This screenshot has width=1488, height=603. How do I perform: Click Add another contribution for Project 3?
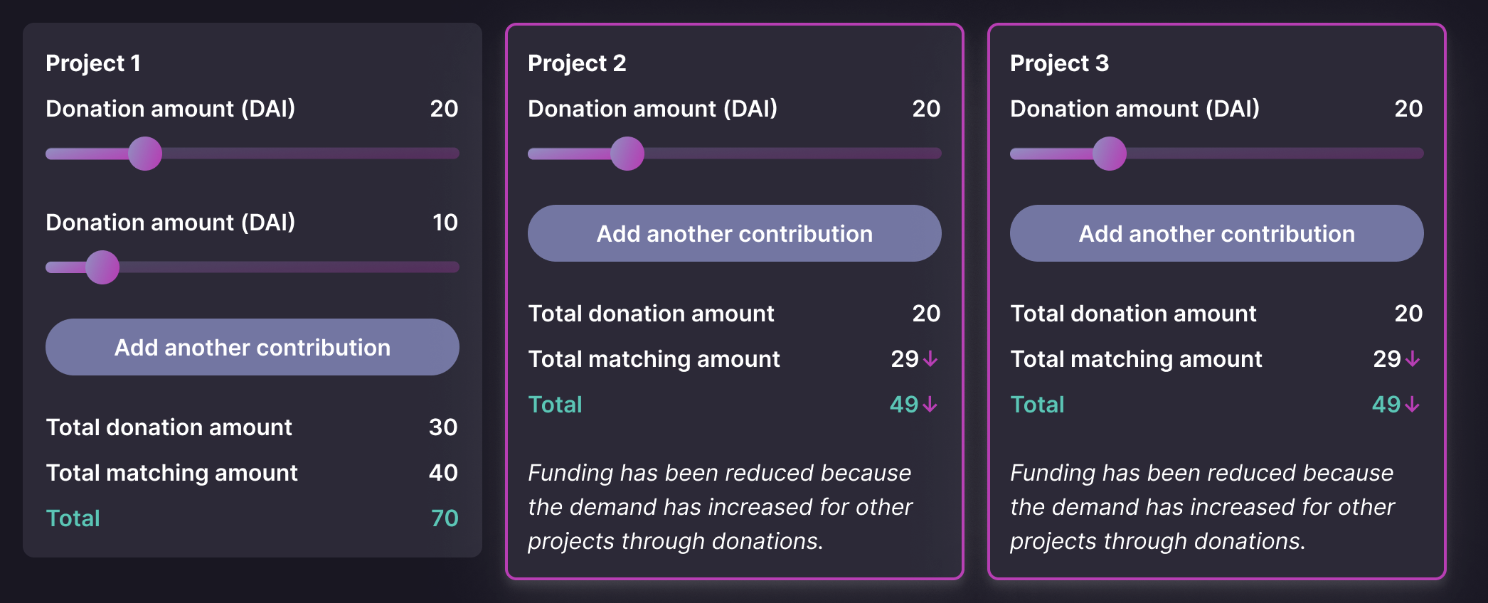coord(1216,233)
